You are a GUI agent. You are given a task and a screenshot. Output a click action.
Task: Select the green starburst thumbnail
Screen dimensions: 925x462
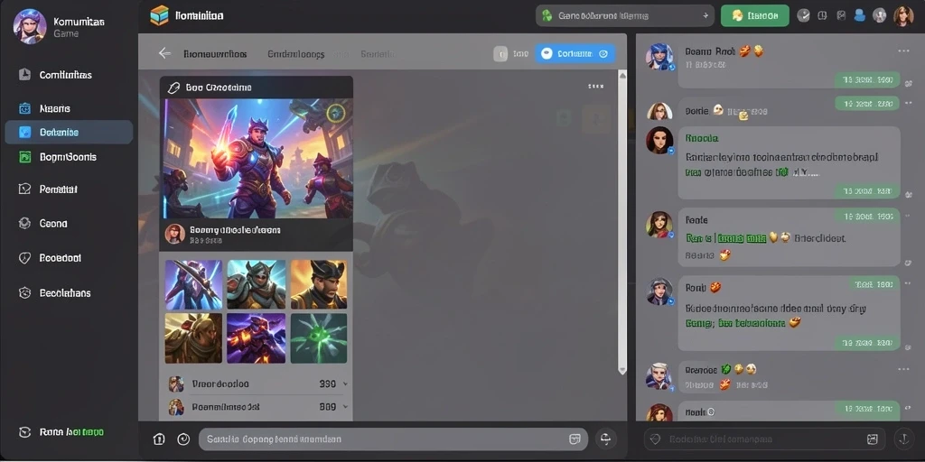(x=319, y=337)
